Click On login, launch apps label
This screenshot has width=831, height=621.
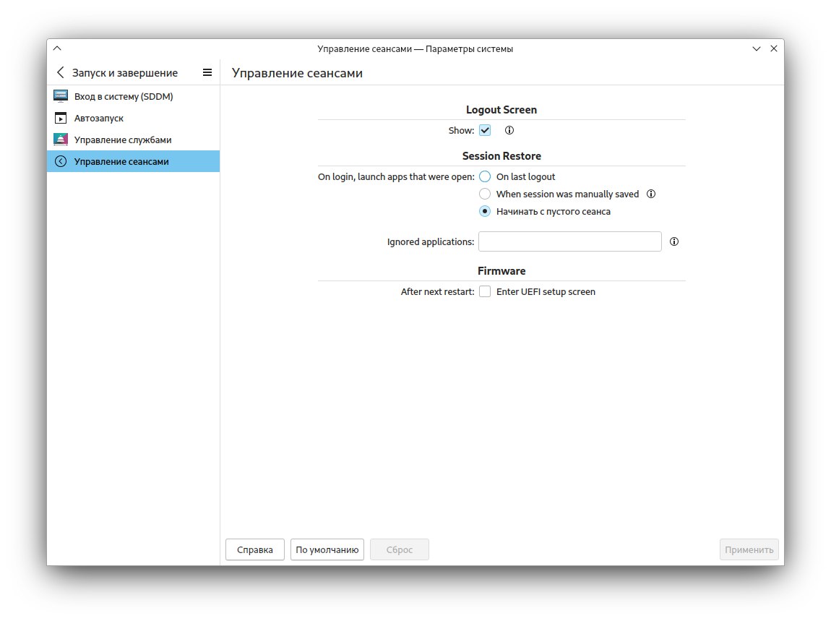(x=396, y=176)
